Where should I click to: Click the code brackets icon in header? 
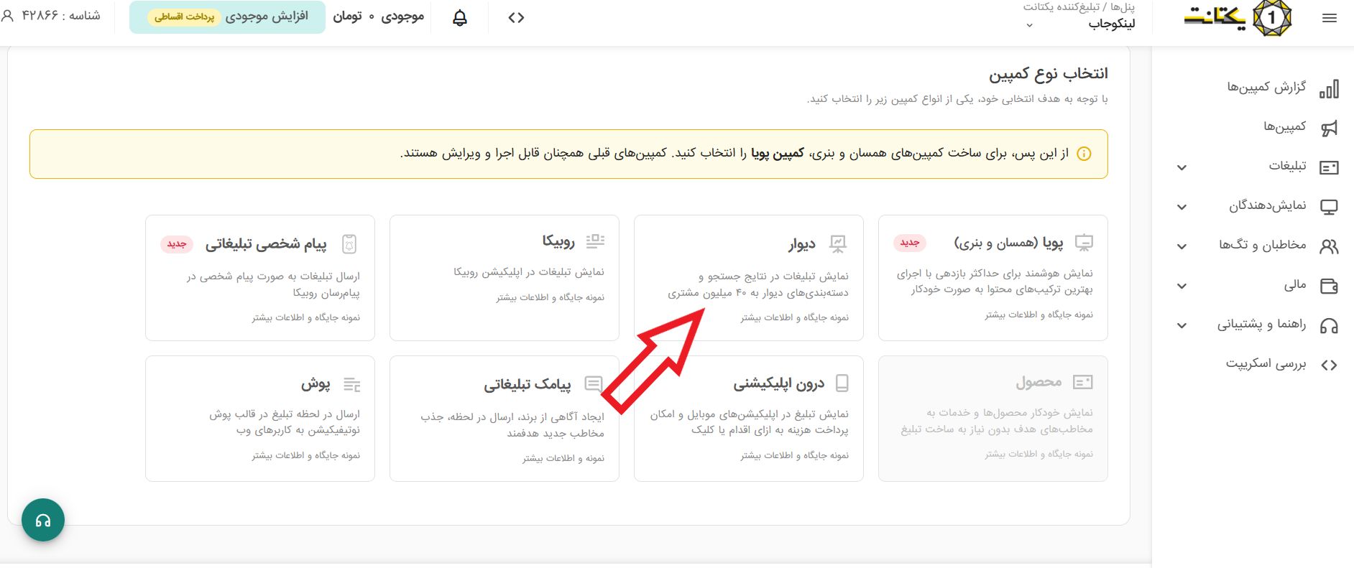click(516, 18)
